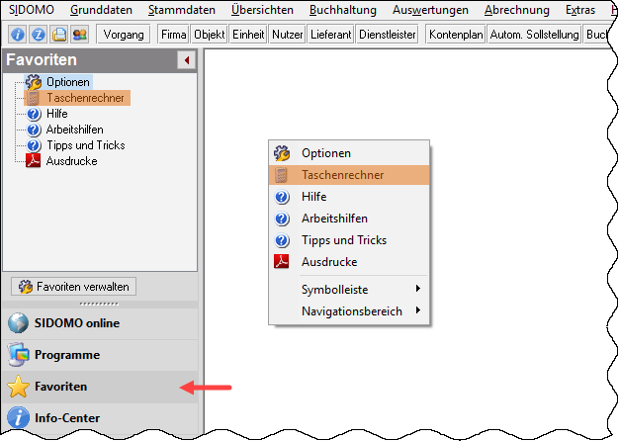Select Taschenrechner in Favoriten tree
This screenshot has height=441, width=619.
pos(85,98)
